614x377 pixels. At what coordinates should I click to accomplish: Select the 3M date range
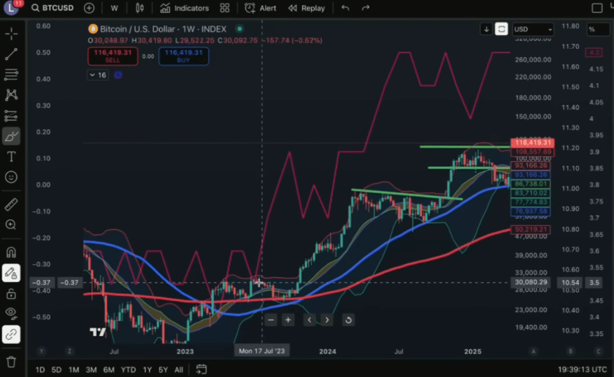click(91, 370)
